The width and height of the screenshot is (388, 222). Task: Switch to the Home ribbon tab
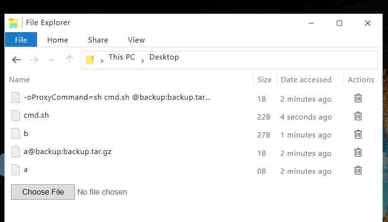[58, 40]
